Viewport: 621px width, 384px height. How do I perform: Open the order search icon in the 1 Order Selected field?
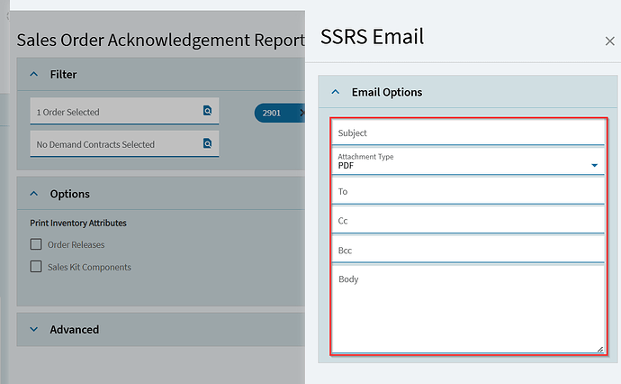pyautogui.click(x=207, y=111)
